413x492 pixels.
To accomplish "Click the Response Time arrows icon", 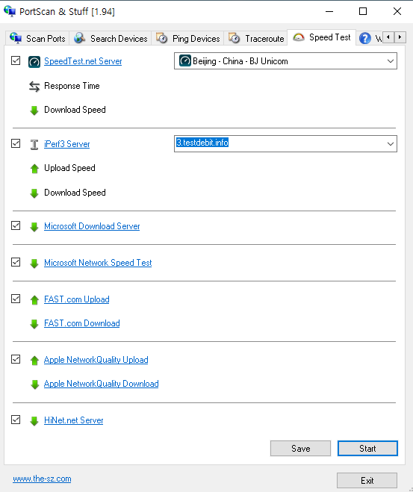I will pyautogui.click(x=34, y=87).
